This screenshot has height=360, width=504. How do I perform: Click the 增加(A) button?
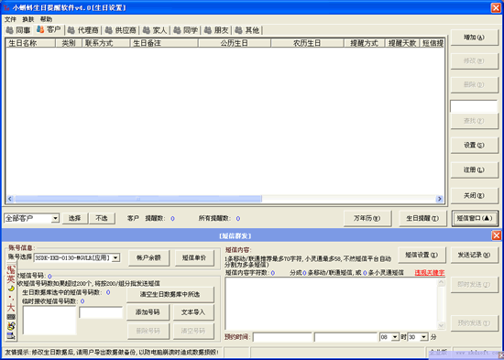click(474, 38)
